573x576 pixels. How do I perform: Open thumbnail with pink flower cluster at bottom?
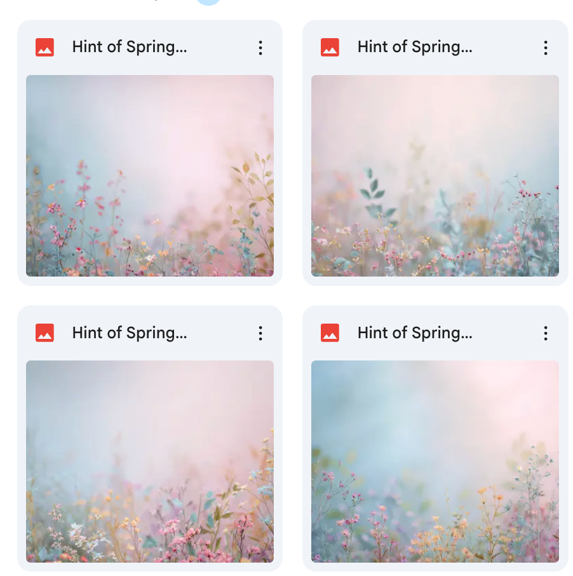(150, 462)
